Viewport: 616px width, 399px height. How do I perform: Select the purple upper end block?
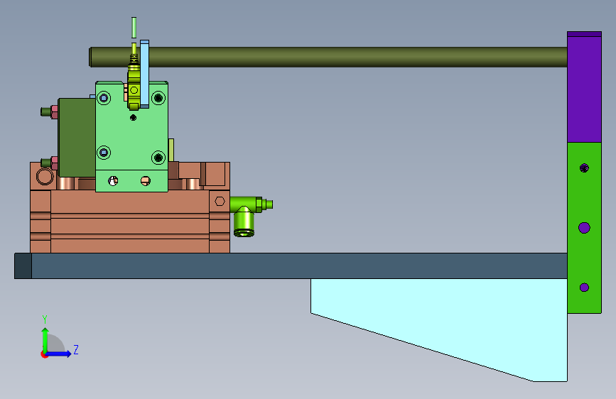tap(584, 87)
